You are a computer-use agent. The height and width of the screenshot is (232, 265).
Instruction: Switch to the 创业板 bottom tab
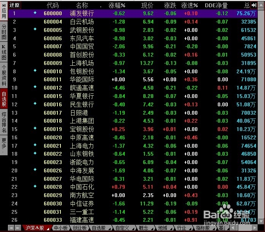coord(79,228)
